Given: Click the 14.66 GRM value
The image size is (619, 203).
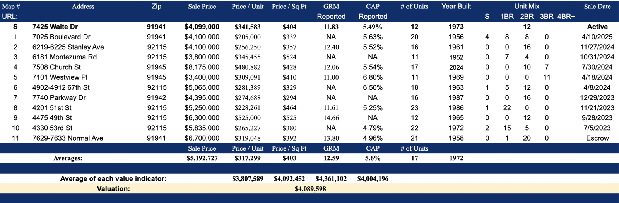Looking at the screenshot, I should [x=331, y=118].
